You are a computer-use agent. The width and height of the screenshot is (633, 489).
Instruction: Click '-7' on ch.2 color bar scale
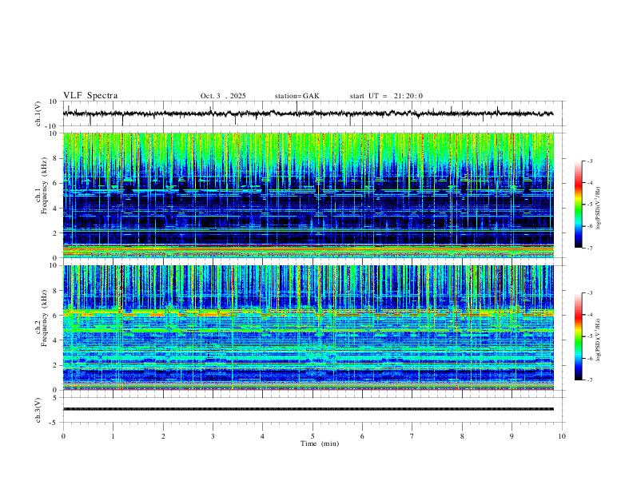click(x=589, y=380)
